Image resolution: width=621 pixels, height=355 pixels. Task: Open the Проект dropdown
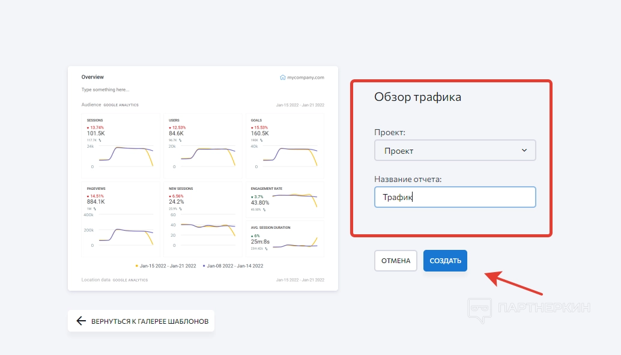[455, 150]
